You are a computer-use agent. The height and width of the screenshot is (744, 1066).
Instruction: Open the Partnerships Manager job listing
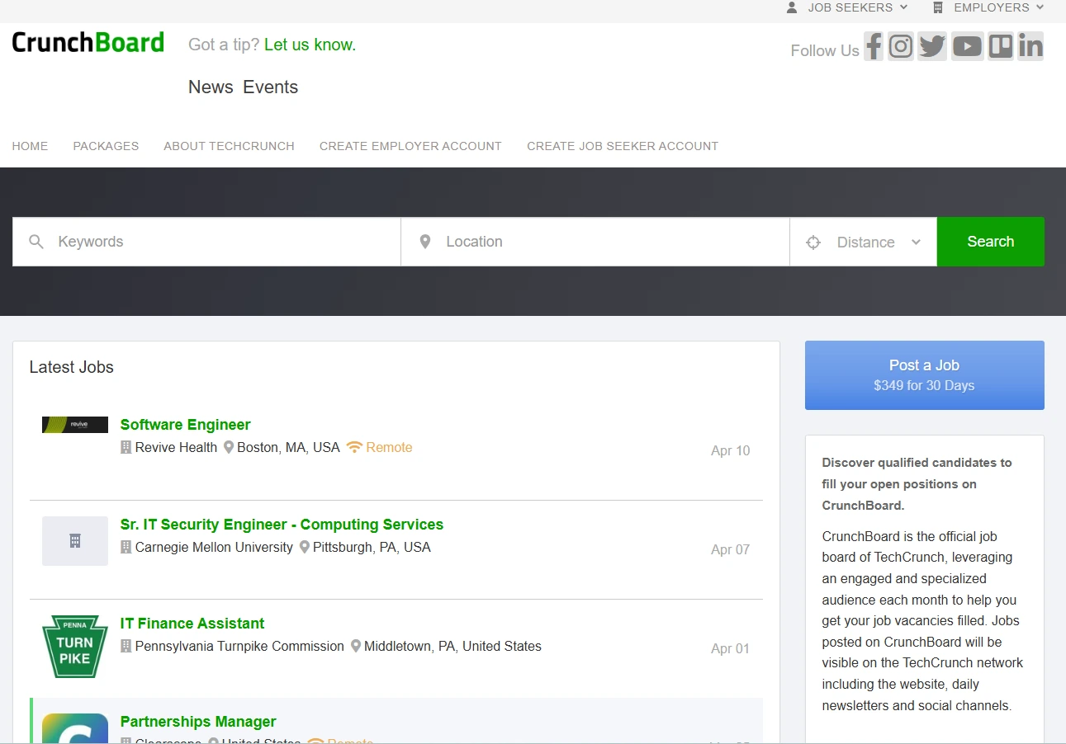(x=198, y=722)
